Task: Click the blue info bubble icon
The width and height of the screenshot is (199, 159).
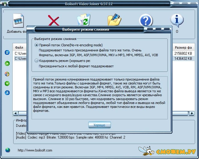Action: 177,20
